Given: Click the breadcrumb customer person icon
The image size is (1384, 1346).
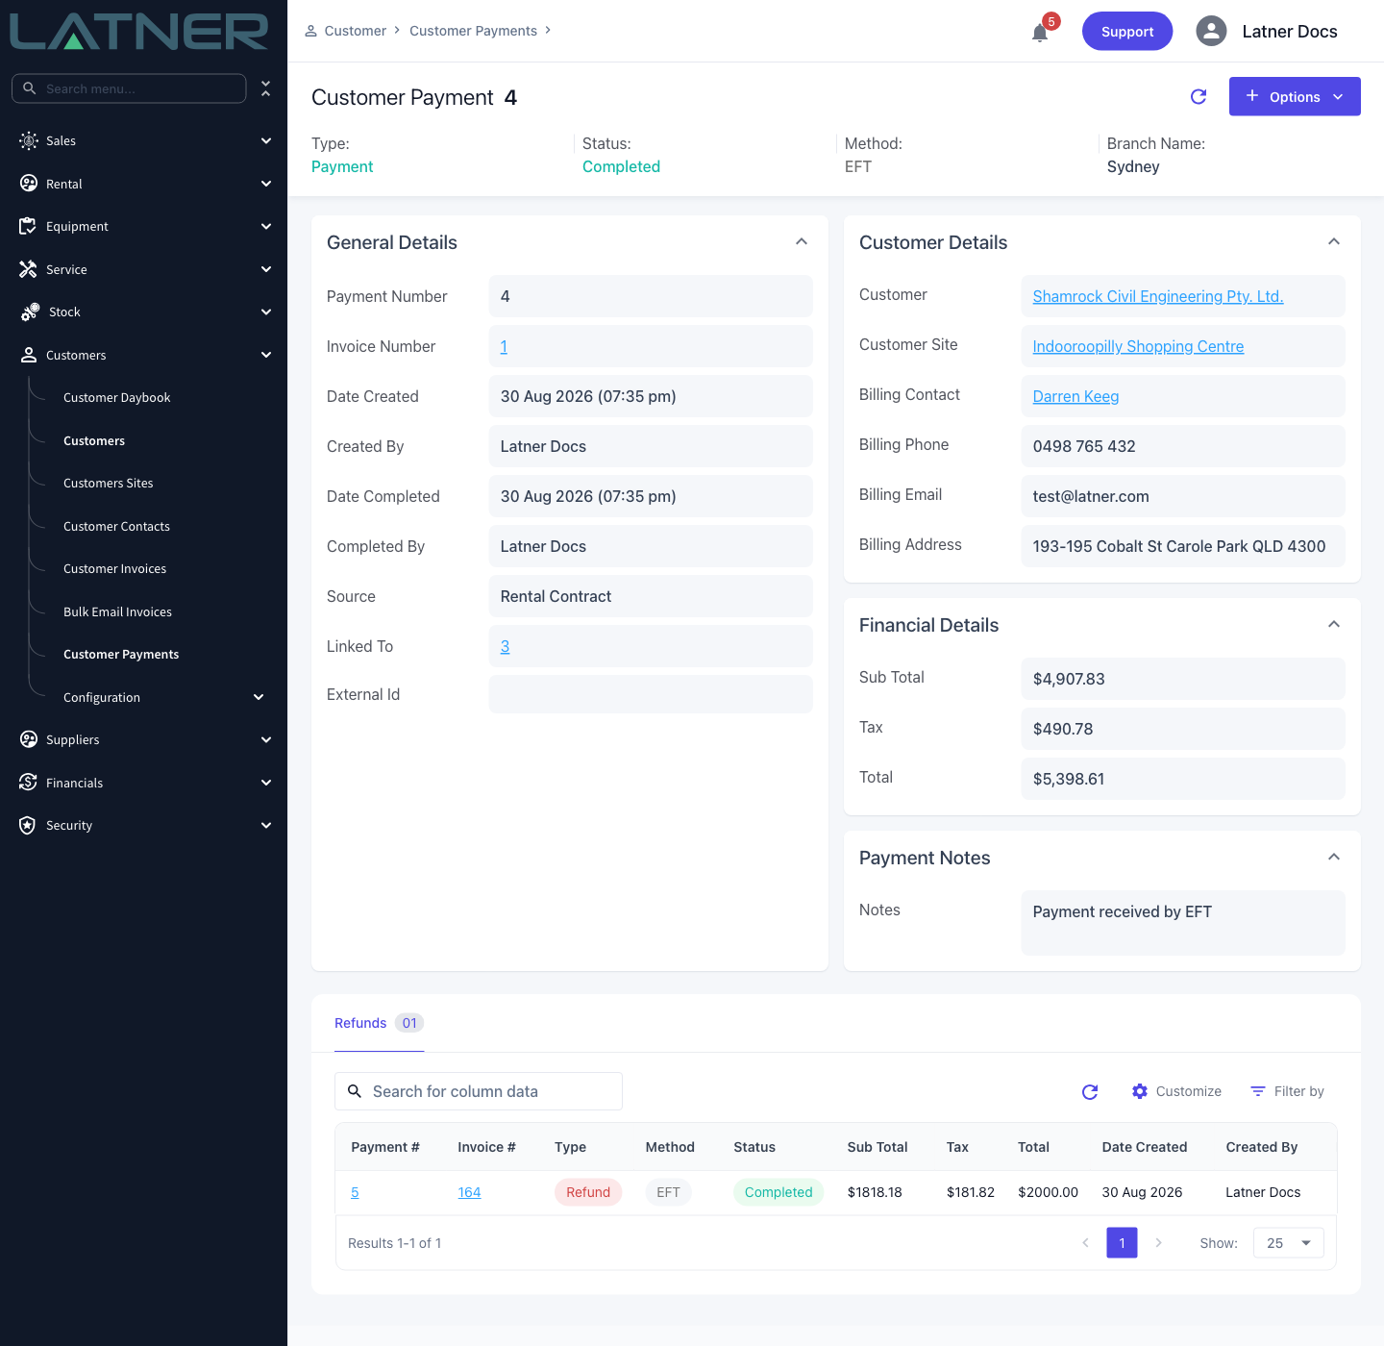Looking at the screenshot, I should pos(311,31).
